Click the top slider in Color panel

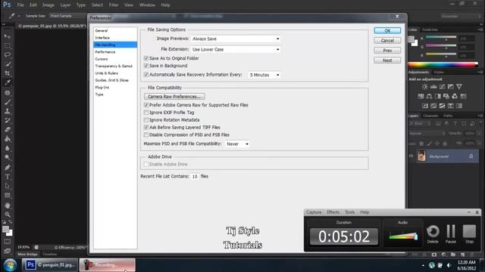point(441,38)
